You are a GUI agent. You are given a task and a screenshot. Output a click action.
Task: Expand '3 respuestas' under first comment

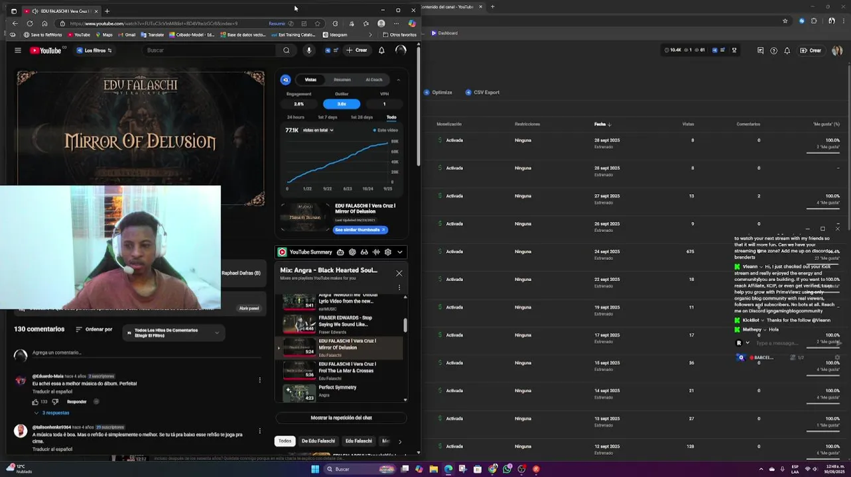point(52,413)
